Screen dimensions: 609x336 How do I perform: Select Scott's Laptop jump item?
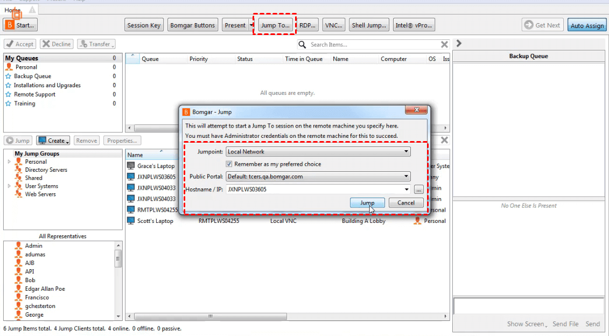point(155,221)
